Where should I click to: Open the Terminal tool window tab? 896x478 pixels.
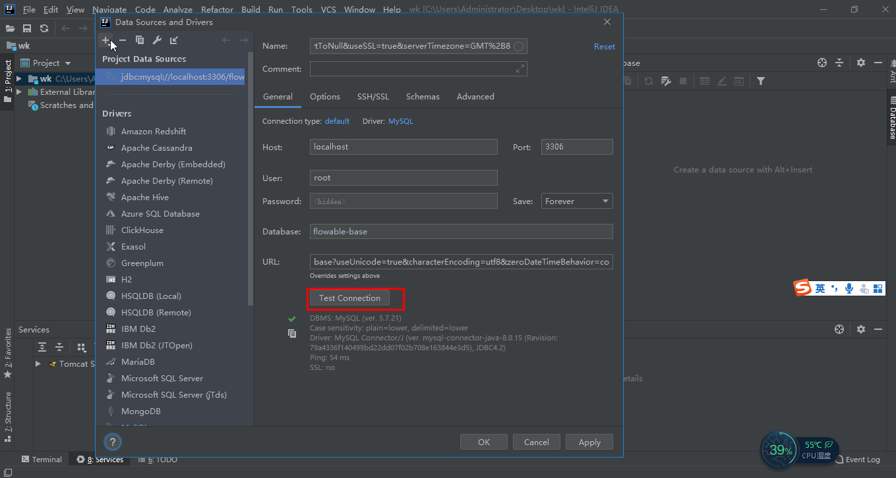42,460
